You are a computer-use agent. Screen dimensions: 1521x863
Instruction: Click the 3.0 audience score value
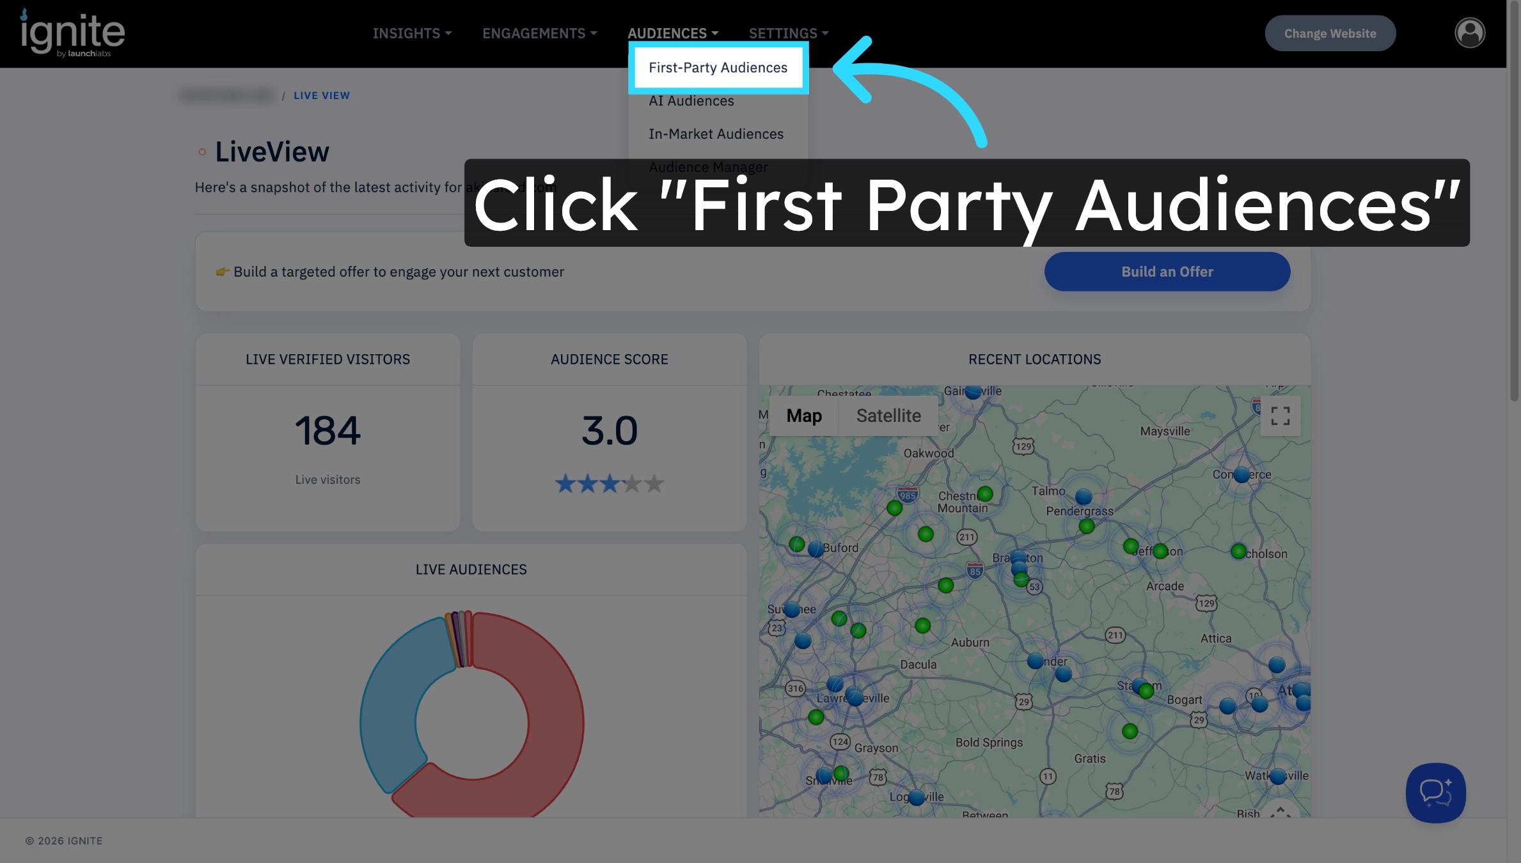click(609, 430)
